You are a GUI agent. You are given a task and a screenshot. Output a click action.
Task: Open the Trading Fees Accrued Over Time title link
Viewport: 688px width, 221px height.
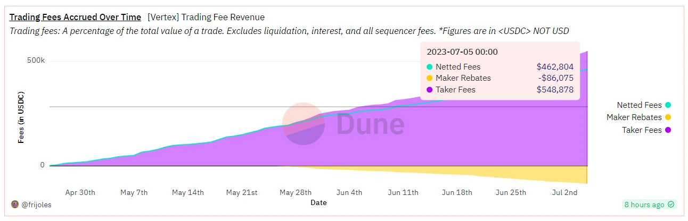(x=75, y=18)
